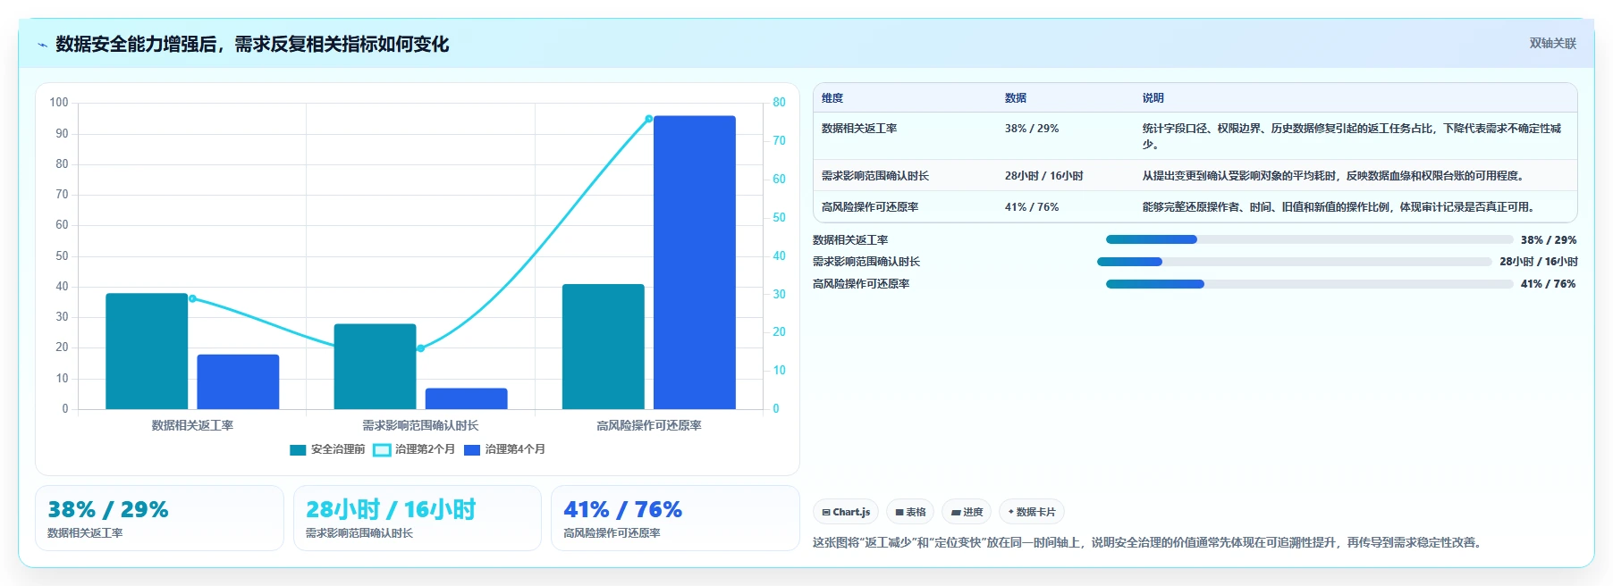Click the 高风险操作可还原率 x-axis label

click(x=648, y=425)
